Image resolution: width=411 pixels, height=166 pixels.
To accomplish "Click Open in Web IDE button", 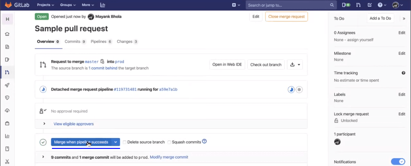I will (227, 64).
